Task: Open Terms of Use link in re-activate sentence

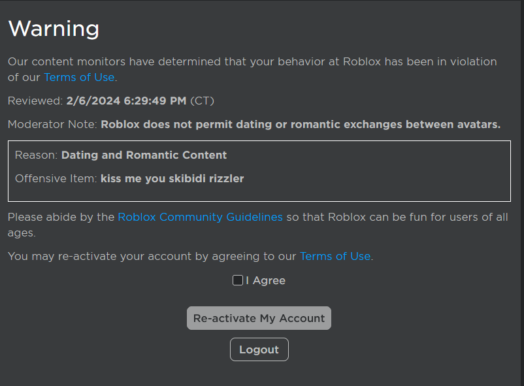Action: point(335,256)
